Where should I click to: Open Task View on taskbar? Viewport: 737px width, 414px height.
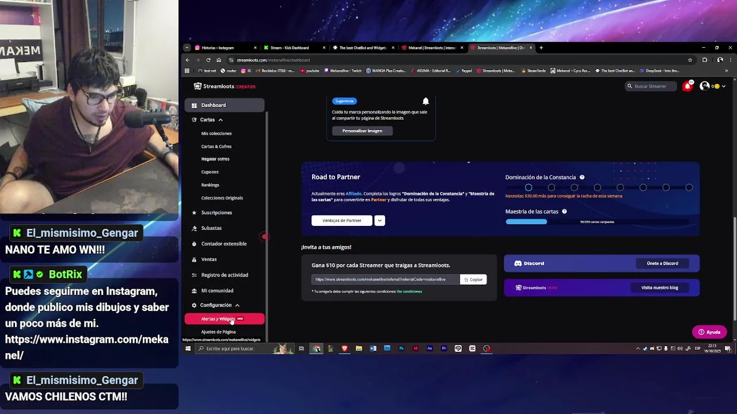pyautogui.click(x=301, y=348)
